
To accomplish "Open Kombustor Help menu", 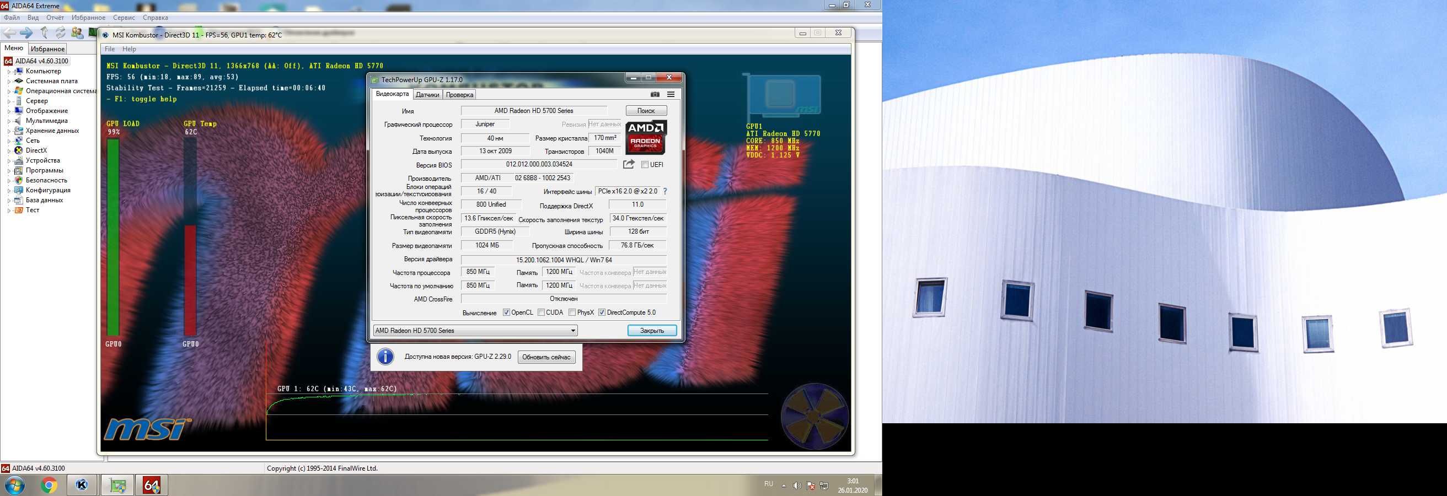I will coord(129,50).
